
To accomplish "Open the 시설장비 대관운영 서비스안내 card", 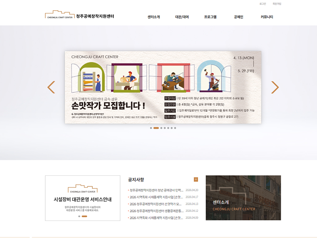I will pos(83,198).
